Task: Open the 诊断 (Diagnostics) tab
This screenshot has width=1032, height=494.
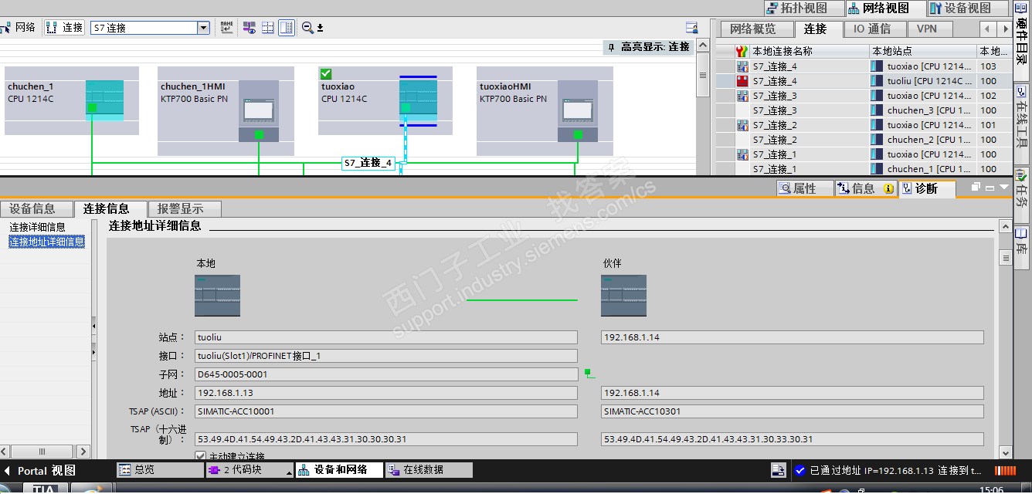Action: point(927,188)
